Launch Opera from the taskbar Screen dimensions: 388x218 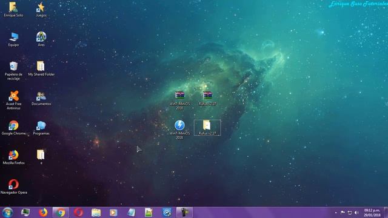[78, 213]
